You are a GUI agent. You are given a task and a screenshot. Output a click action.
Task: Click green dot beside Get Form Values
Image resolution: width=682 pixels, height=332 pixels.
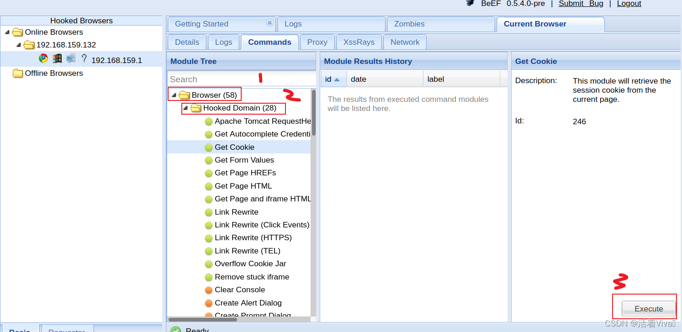209,160
